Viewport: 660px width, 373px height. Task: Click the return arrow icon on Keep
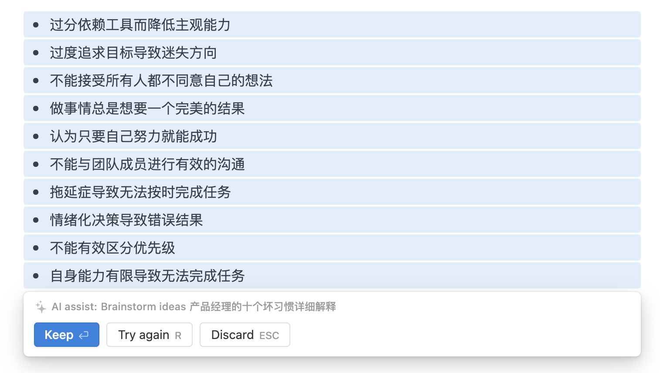click(x=84, y=335)
